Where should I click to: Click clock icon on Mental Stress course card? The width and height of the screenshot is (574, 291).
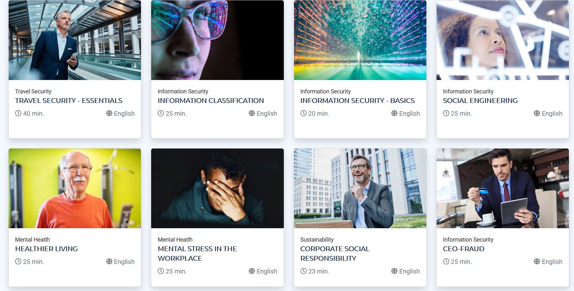click(161, 271)
